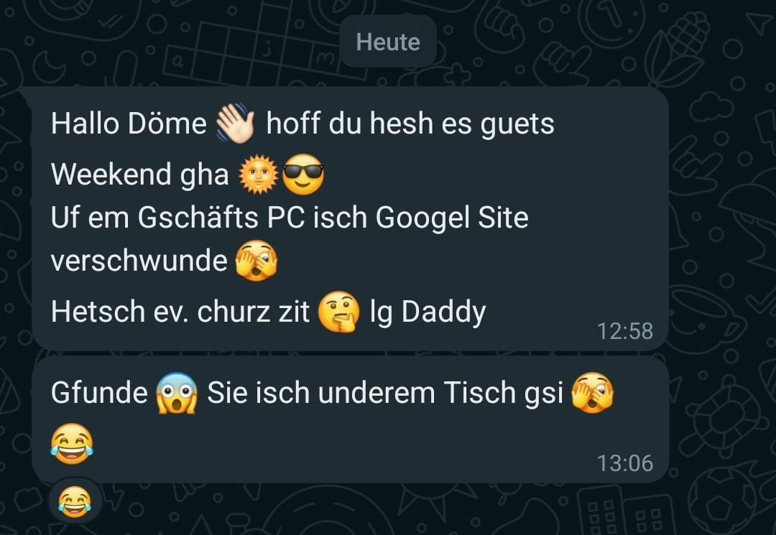Tap the thinking face emoji
This screenshot has width=776, height=535.
339,312
